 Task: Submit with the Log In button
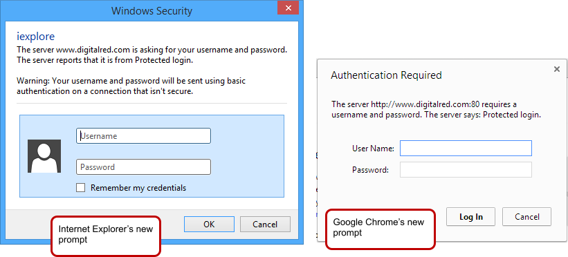tap(471, 217)
